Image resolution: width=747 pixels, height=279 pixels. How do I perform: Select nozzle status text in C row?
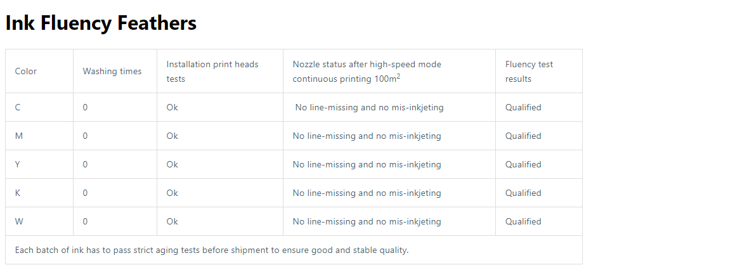(369, 107)
